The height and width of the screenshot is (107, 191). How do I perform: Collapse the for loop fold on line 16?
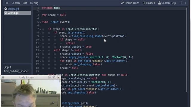40,61
